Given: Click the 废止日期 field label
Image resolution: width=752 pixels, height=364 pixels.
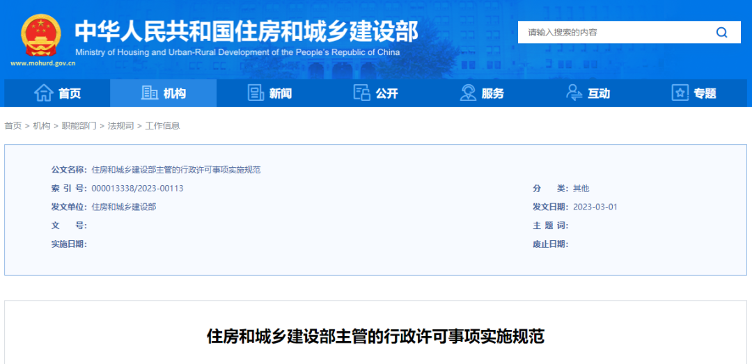Looking at the screenshot, I should (x=551, y=244).
